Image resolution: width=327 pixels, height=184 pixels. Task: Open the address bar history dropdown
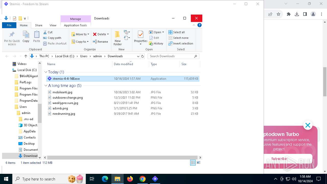(138, 56)
